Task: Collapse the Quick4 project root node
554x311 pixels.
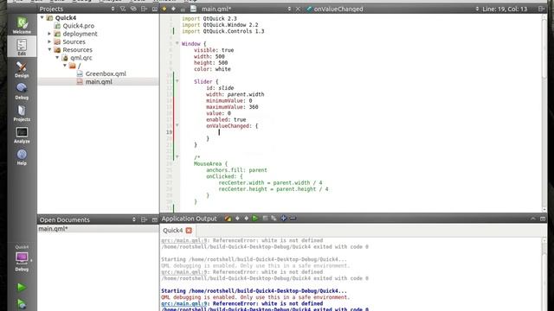Action: coord(42,17)
